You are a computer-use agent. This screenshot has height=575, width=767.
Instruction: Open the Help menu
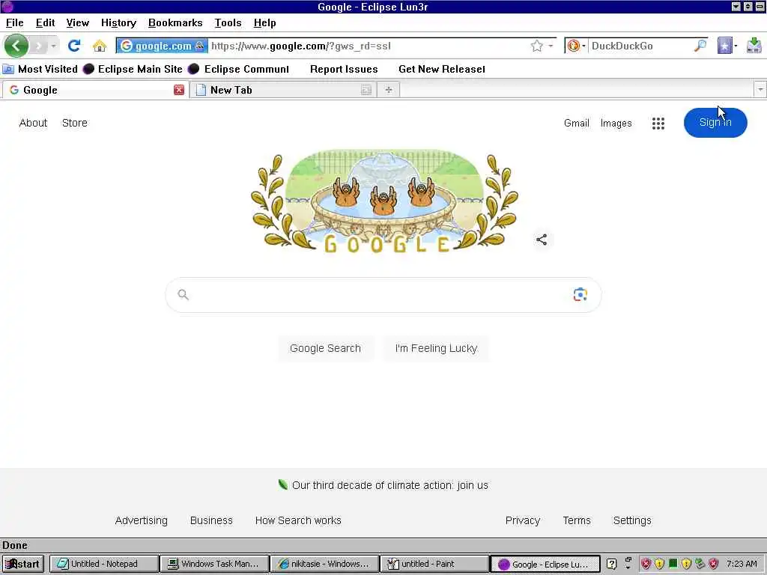[x=264, y=23]
